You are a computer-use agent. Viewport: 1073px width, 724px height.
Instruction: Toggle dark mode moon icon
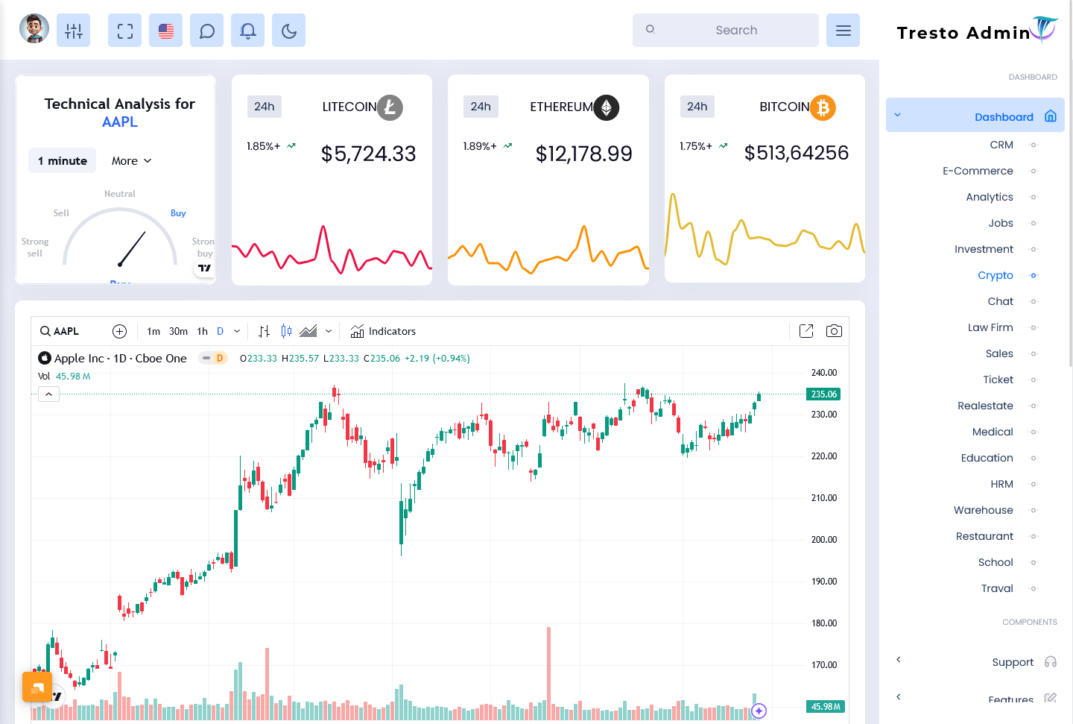click(x=288, y=31)
